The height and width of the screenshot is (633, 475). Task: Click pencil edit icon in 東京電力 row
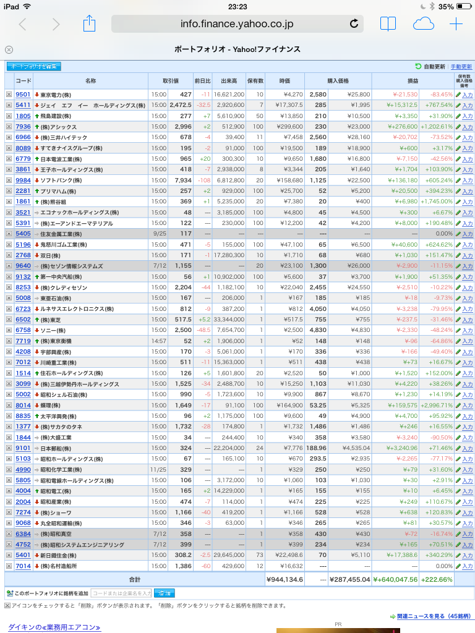click(458, 95)
